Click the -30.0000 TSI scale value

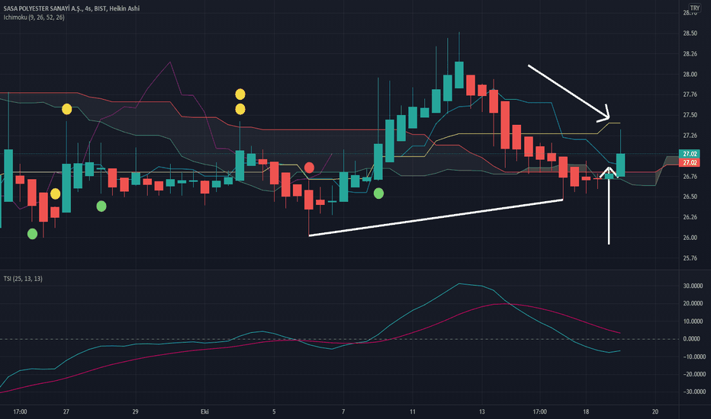click(694, 392)
